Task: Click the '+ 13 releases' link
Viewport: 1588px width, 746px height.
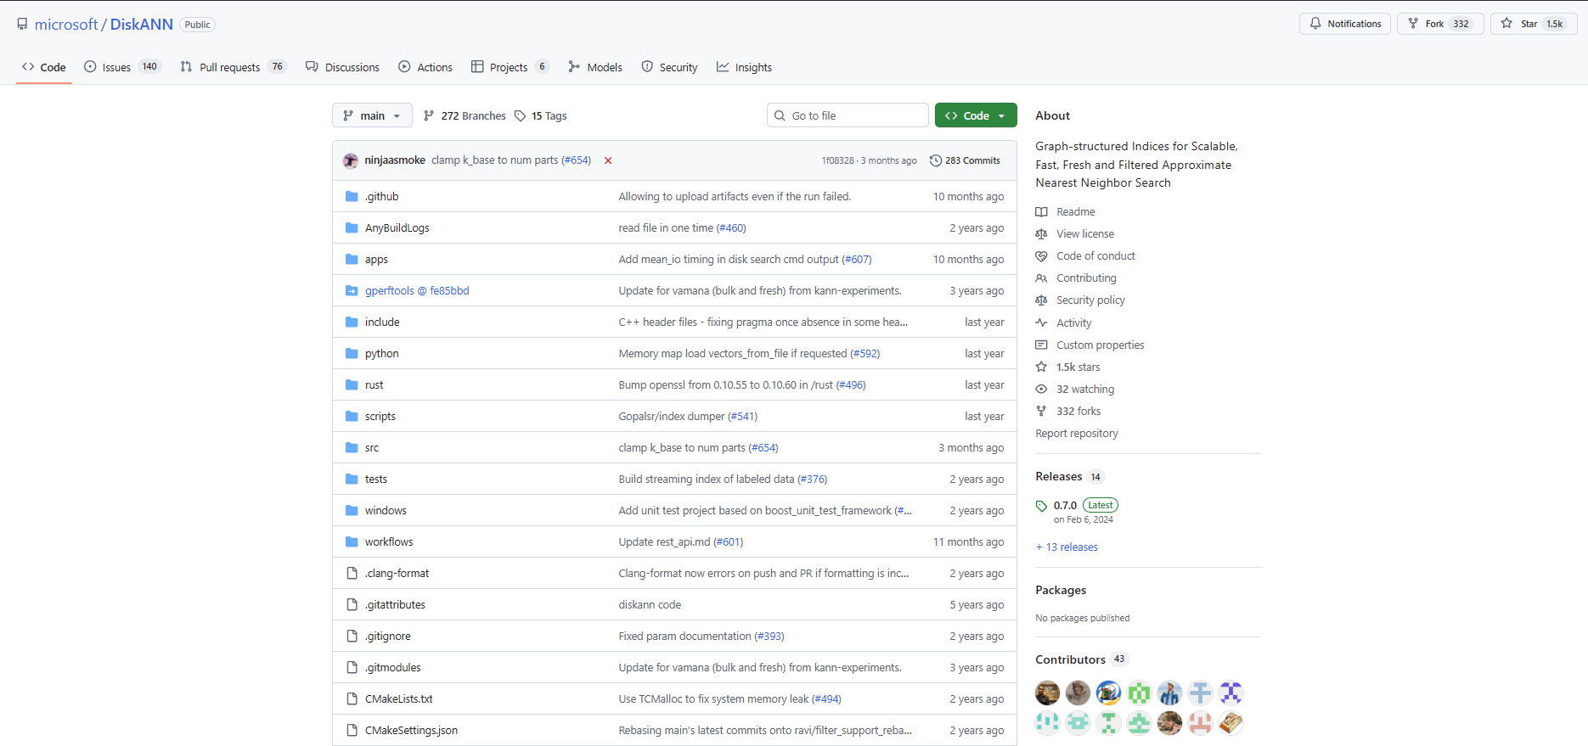Action: pos(1067,547)
